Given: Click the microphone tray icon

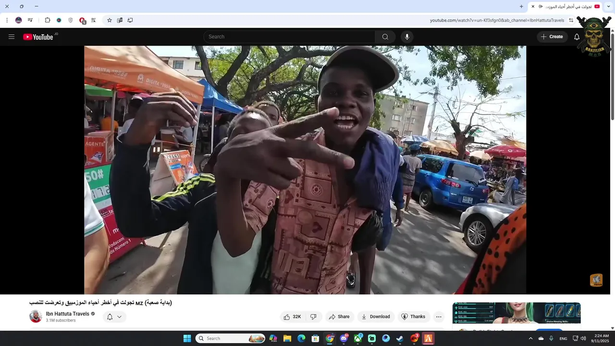Looking at the screenshot, I should pos(551,338).
